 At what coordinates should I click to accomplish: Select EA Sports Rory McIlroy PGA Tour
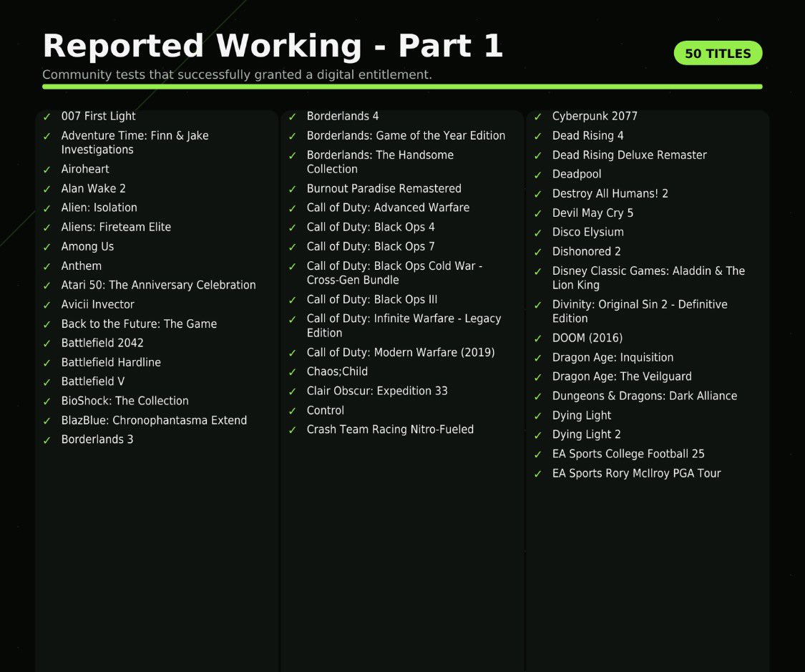[636, 473]
